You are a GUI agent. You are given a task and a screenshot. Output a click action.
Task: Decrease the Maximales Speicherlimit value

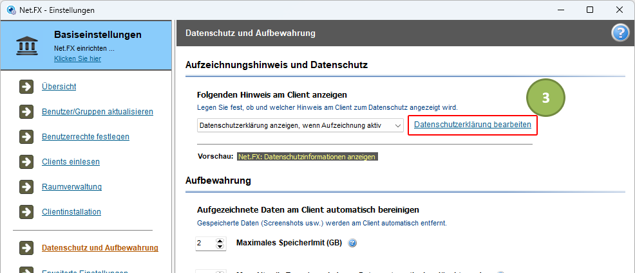point(220,246)
